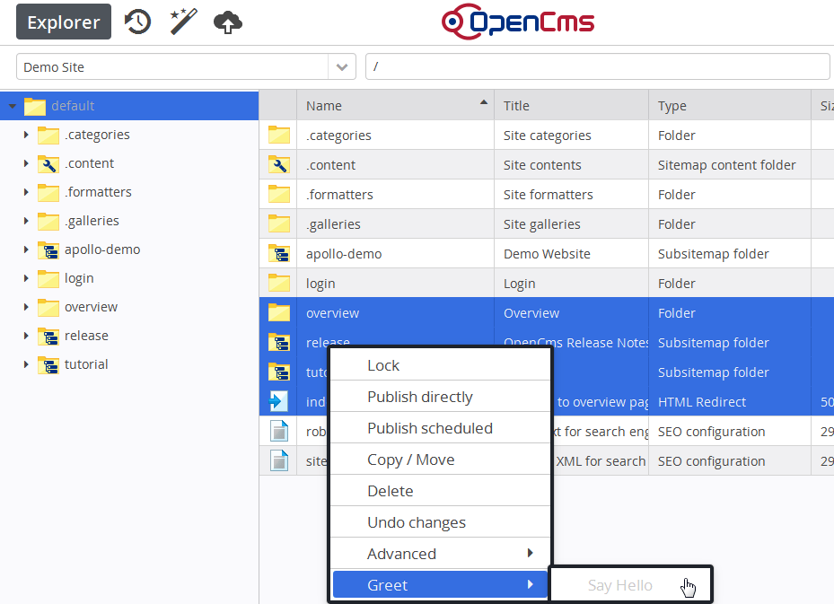Click release subsitemap icon in file table
Viewport: 834px width, 604px height.
point(279,343)
